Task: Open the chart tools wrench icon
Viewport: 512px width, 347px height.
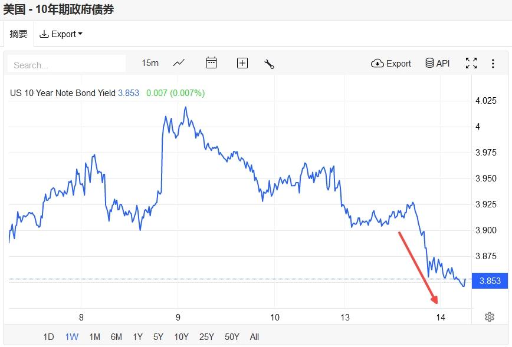Action: pyautogui.click(x=270, y=64)
